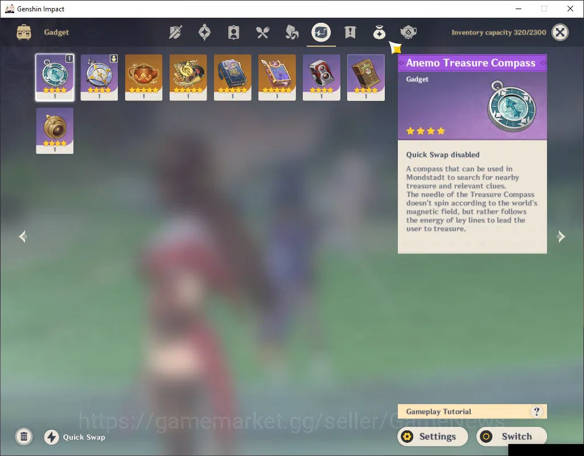This screenshot has width=584, height=456.
Task: Open the Weapons inventory tab
Action: click(x=175, y=32)
